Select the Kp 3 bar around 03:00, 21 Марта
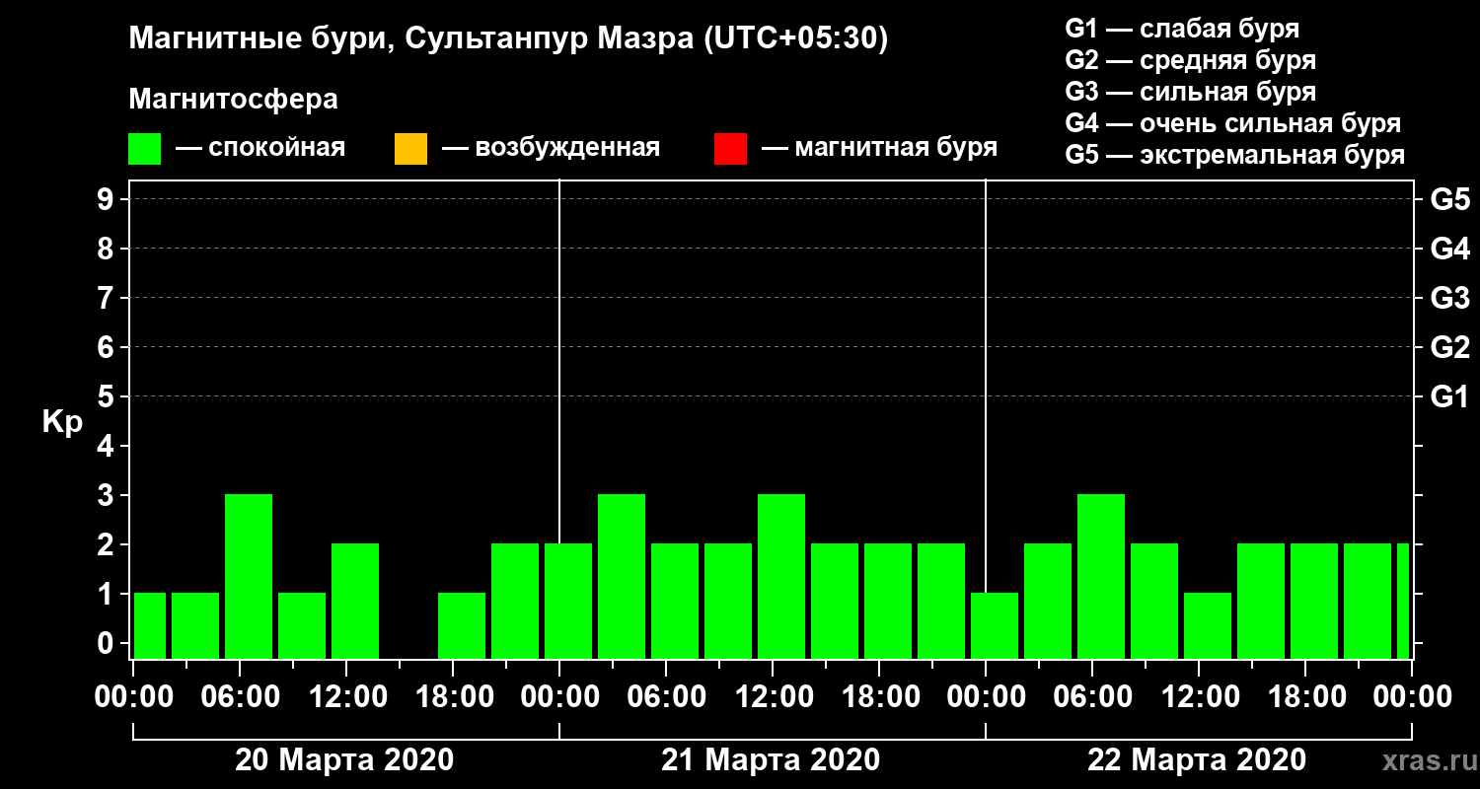 [622, 576]
